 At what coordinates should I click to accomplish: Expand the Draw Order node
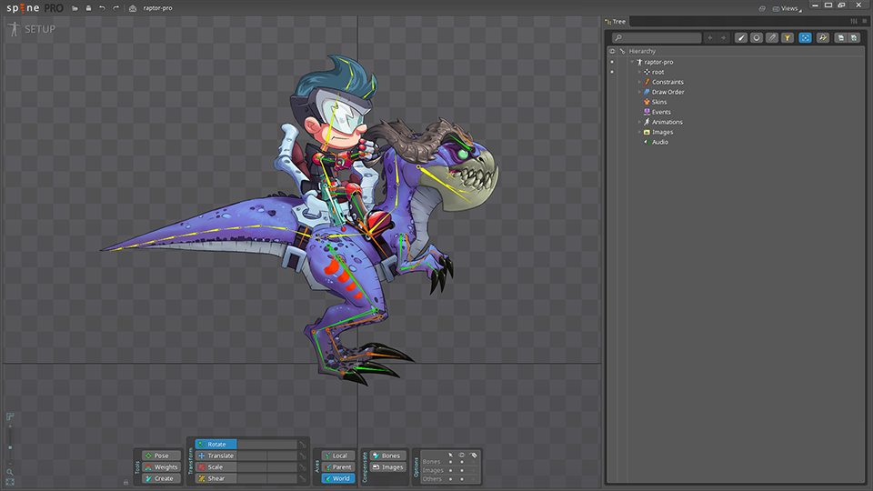pos(639,92)
